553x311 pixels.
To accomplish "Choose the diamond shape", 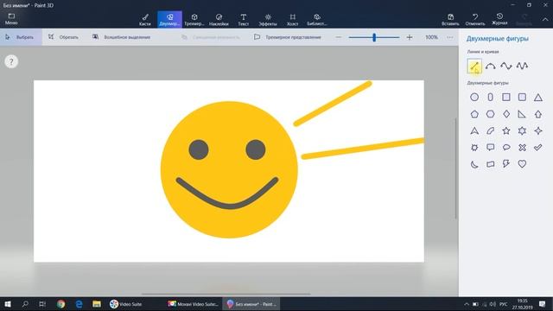I will click(506, 114).
